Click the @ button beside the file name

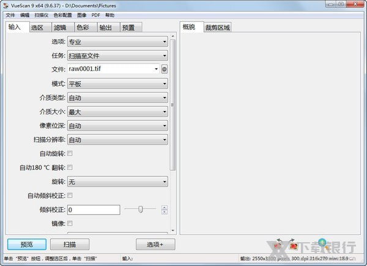coord(165,70)
